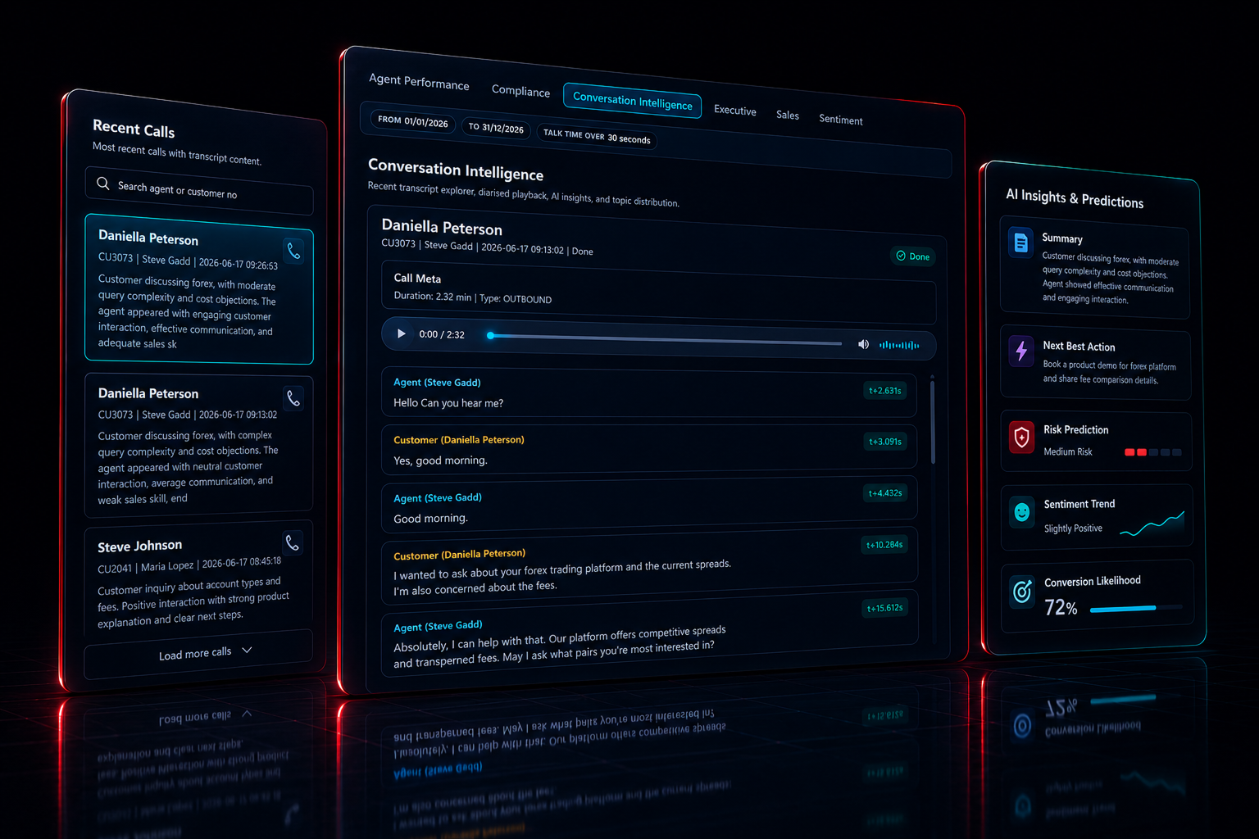Mute audio with the speaker icon
The height and width of the screenshot is (839, 1259).
coord(863,344)
